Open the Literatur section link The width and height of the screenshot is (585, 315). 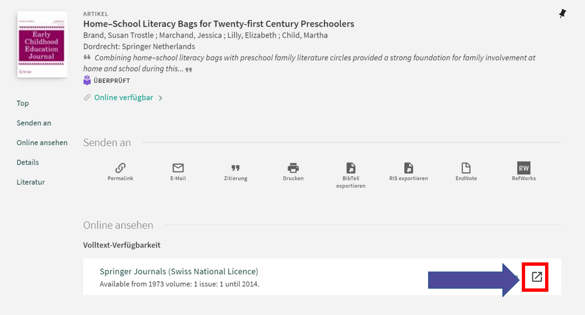coord(30,182)
